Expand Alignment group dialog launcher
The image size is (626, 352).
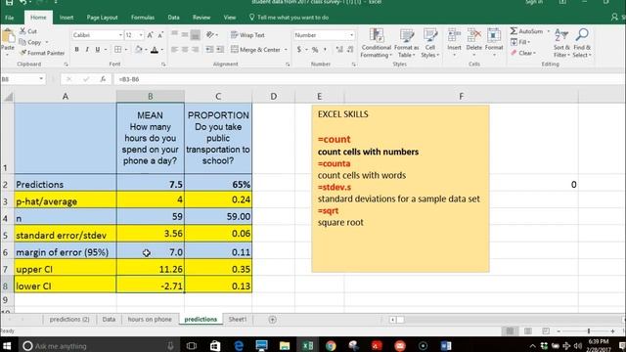click(288, 65)
